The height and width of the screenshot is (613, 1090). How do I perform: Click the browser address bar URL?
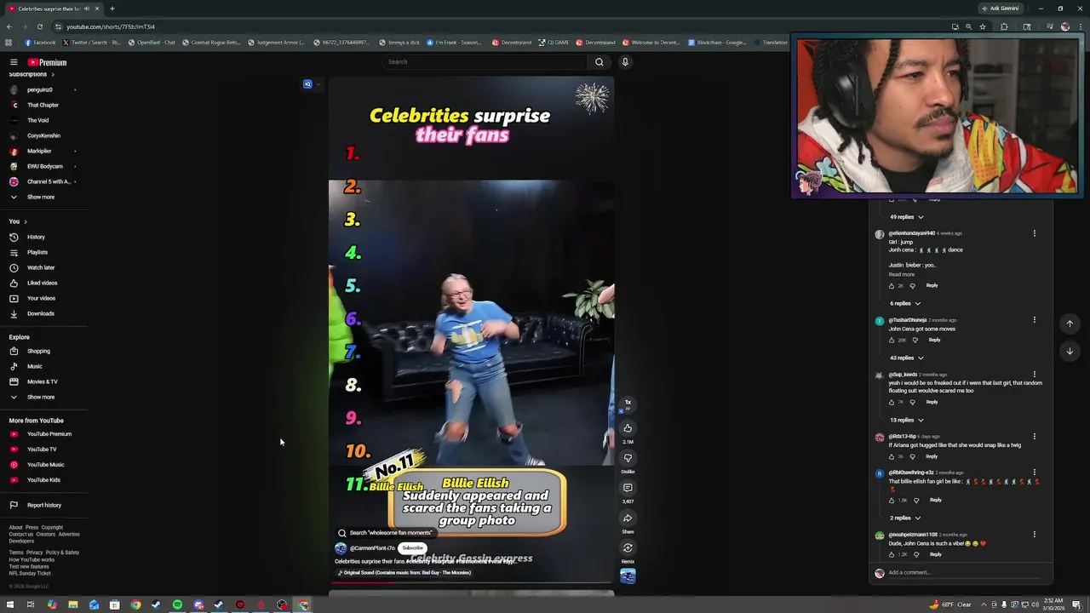click(111, 26)
